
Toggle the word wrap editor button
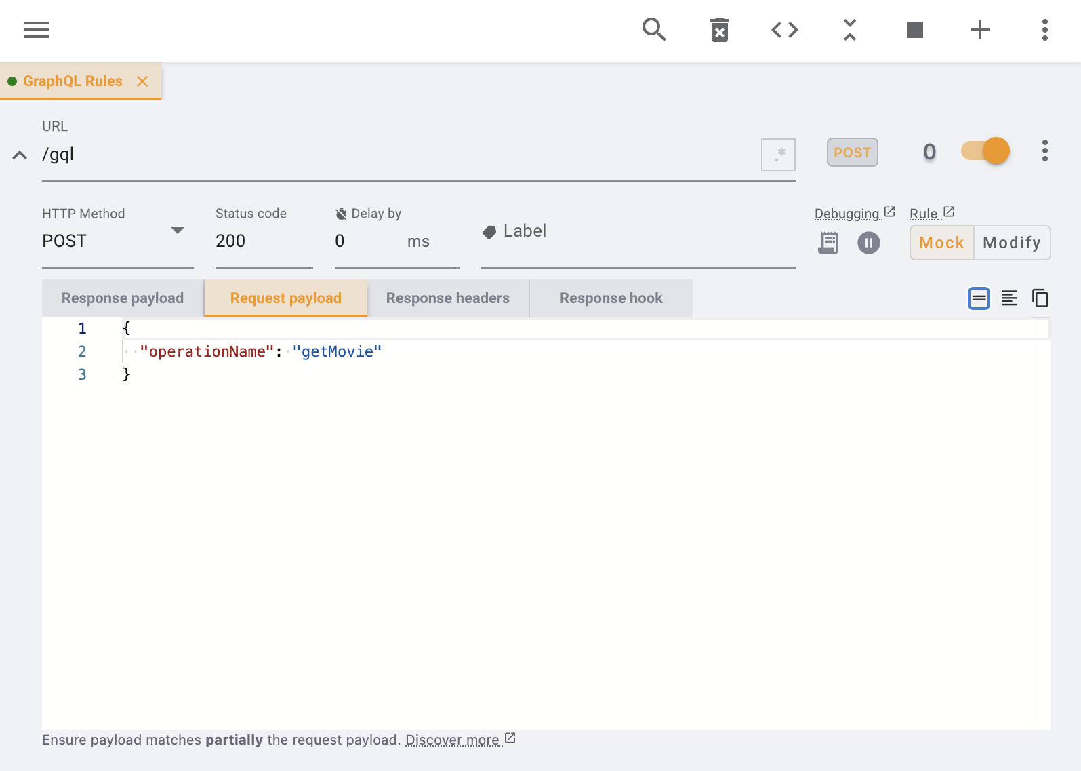(x=979, y=298)
